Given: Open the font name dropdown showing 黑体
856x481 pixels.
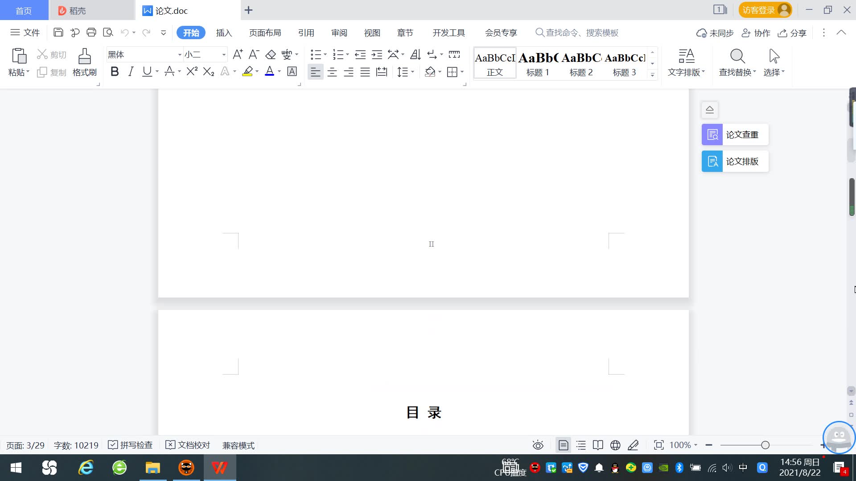Looking at the screenshot, I should 180,55.
